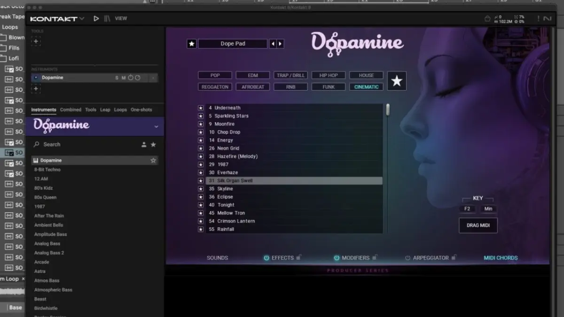
Task: Switch to the Combined browser tab
Action: [x=70, y=110]
